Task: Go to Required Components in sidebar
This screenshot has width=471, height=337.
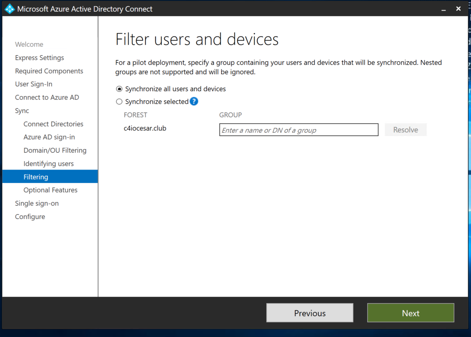Action: point(49,71)
